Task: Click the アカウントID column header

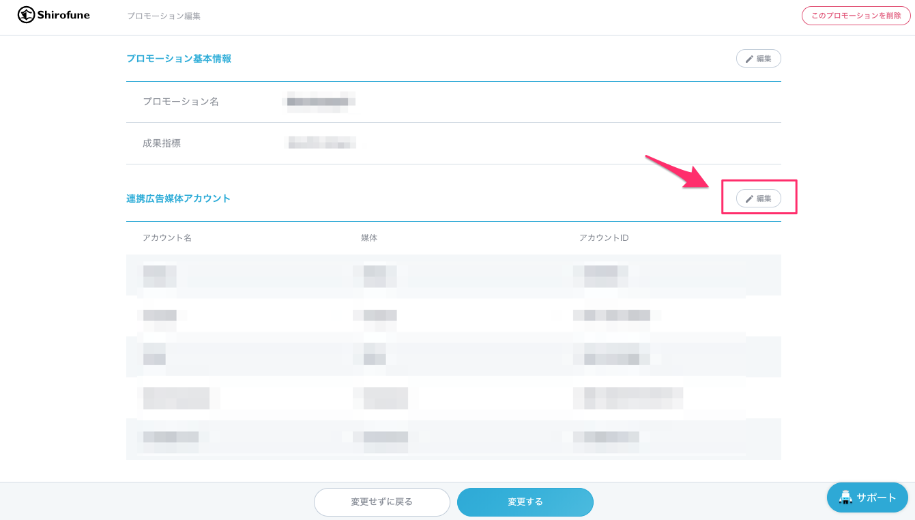Action: coord(604,237)
